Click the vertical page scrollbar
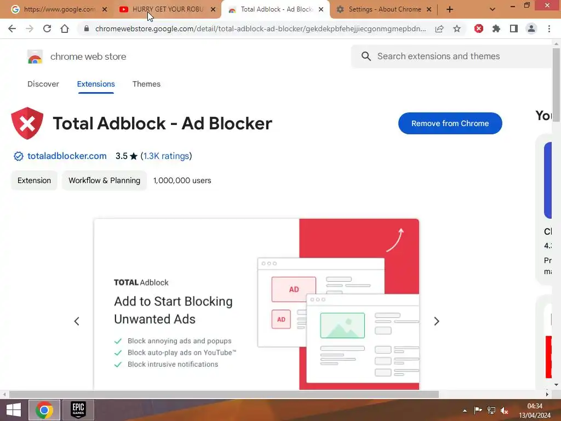 pos(556,85)
